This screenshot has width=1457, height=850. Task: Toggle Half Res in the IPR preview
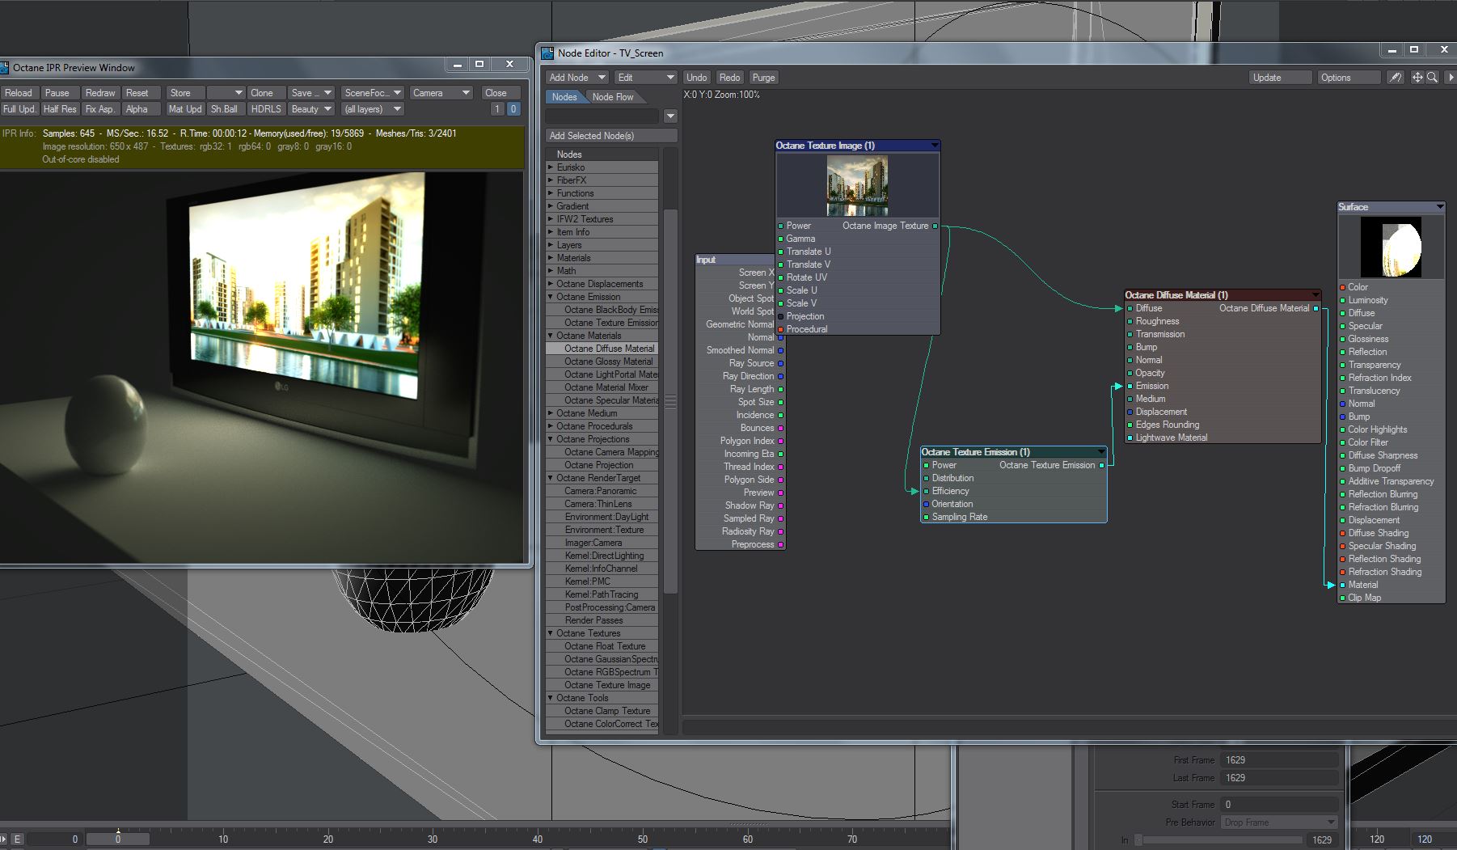(60, 109)
